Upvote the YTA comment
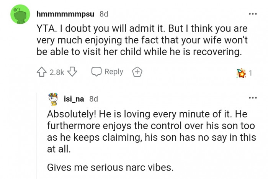This screenshot has width=268, height=179. (x=42, y=72)
